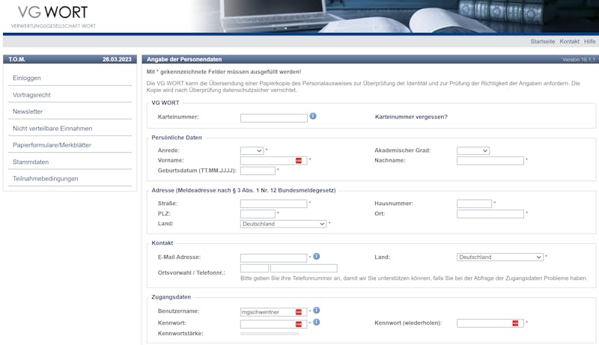Click red icon in Kennwort (wiederholen) field
This screenshot has height=345, width=599.
[515, 323]
